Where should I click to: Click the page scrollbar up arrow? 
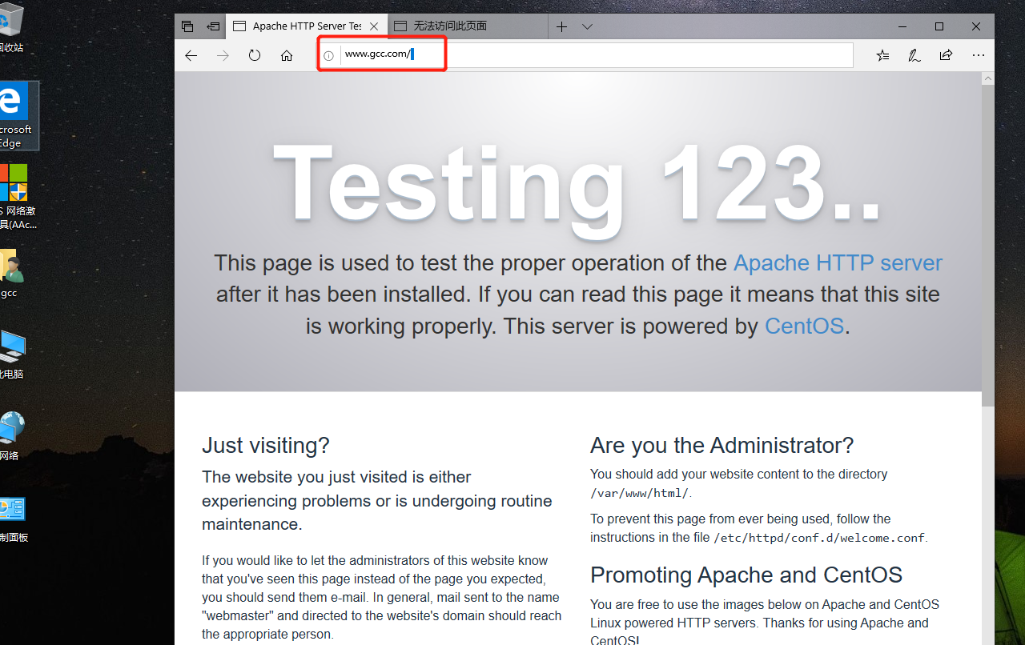point(987,78)
